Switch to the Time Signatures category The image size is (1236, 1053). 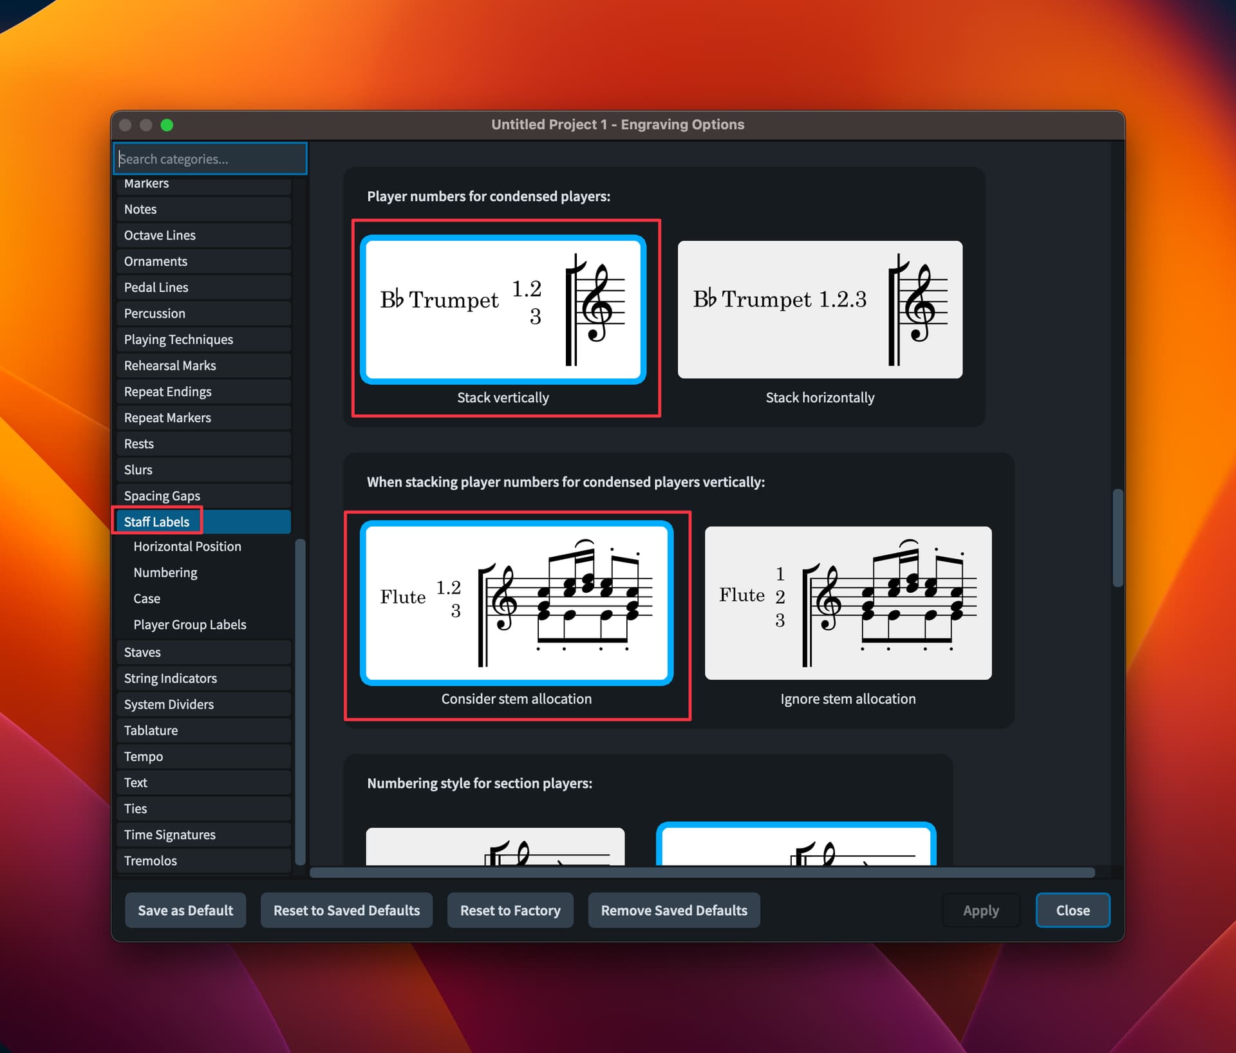coord(203,835)
